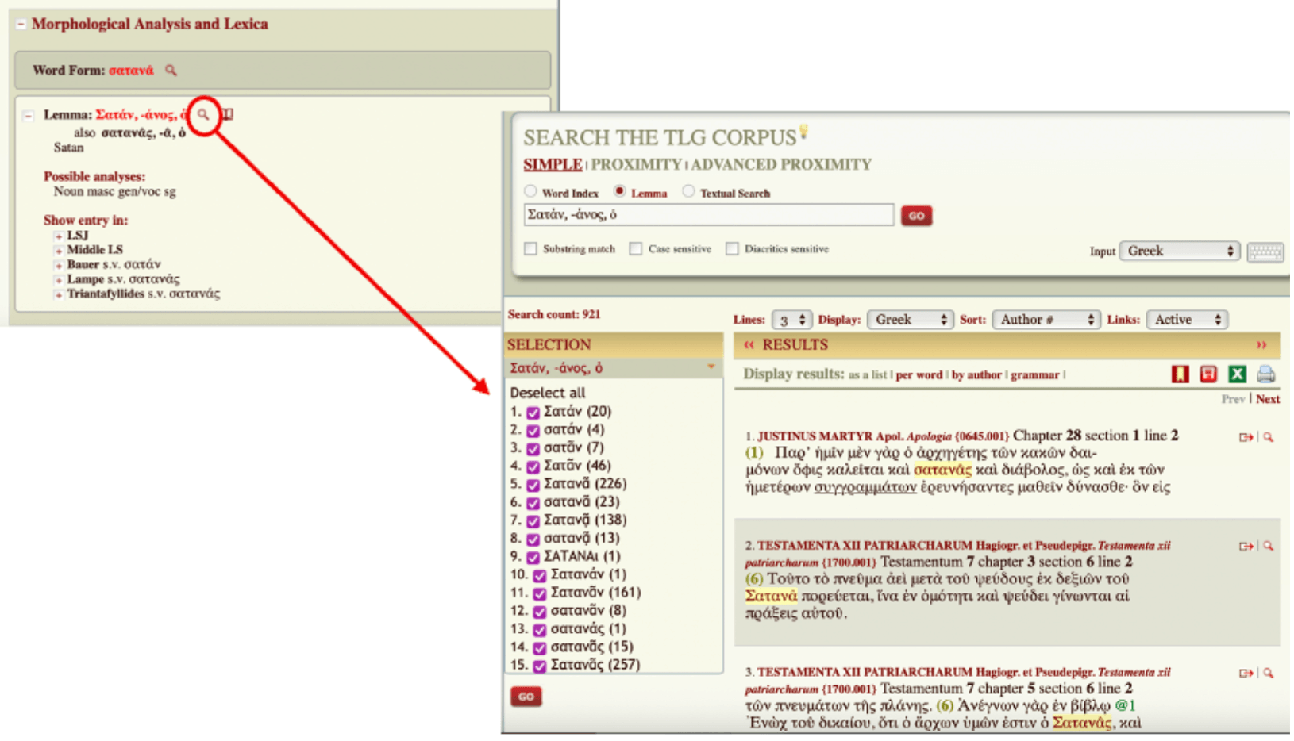Click the search magnifier beside the Lemma
This screenshot has width=1294, height=741.
(204, 115)
